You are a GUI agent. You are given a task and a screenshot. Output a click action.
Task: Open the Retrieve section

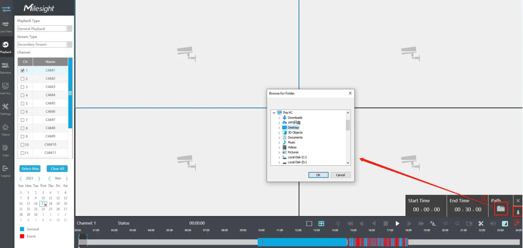[6, 68]
